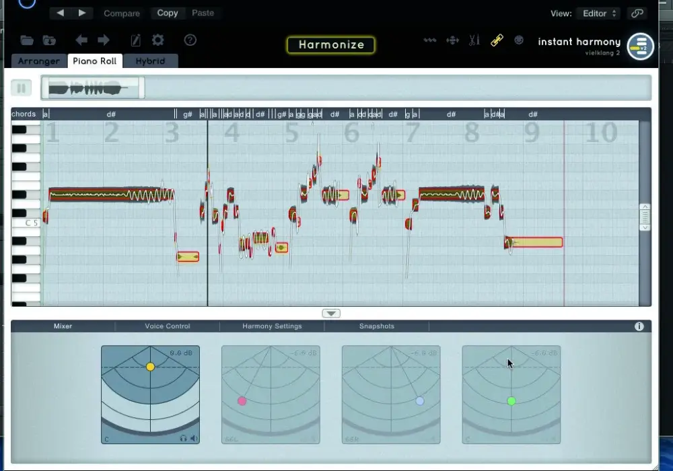This screenshot has height=471, width=673.
Task: Toggle the pause playback button
Action: point(21,88)
